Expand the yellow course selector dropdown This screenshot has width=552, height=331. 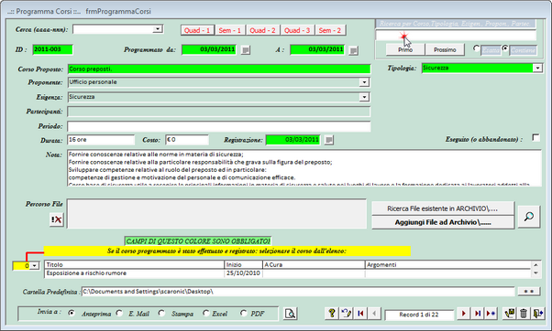tap(35, 266)
